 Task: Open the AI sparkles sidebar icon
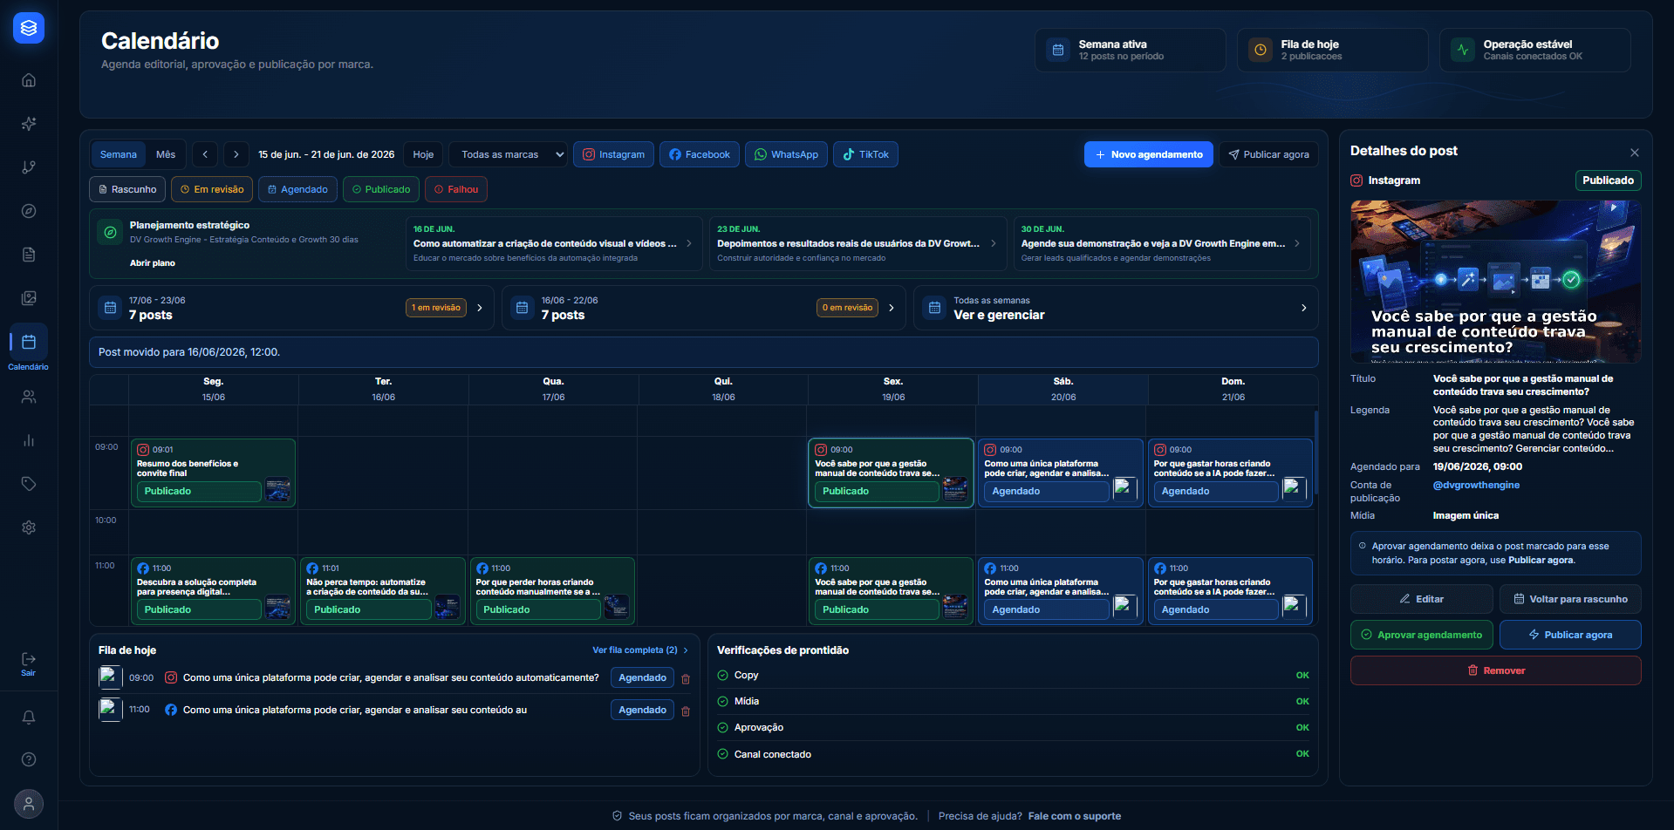(29, 124)
